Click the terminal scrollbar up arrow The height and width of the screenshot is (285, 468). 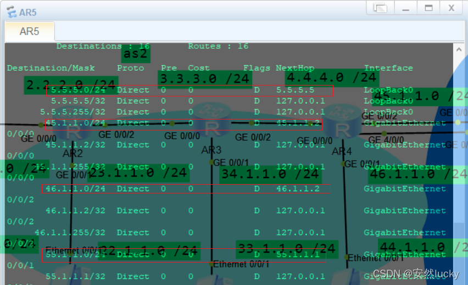(459, 49)
